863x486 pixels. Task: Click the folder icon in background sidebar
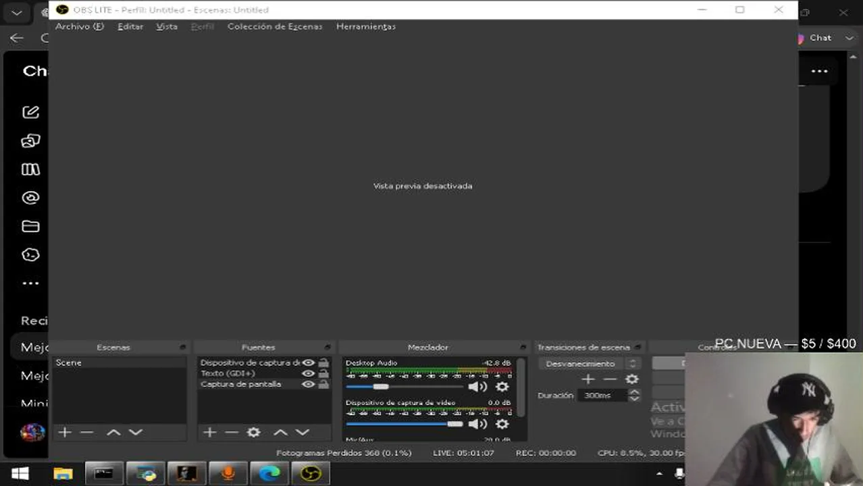point(30,226)
